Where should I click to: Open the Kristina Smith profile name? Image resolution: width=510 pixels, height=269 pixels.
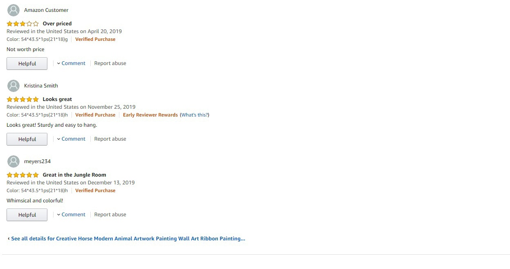(x=41, y=86)
